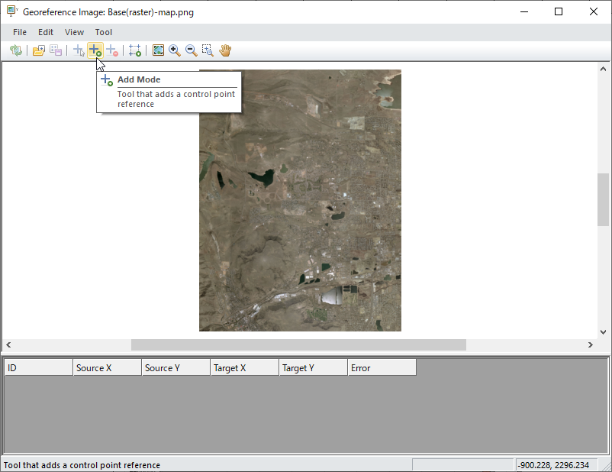Choose the select control point mode tool
Screen dimensions: 612x472
[79, 50]
